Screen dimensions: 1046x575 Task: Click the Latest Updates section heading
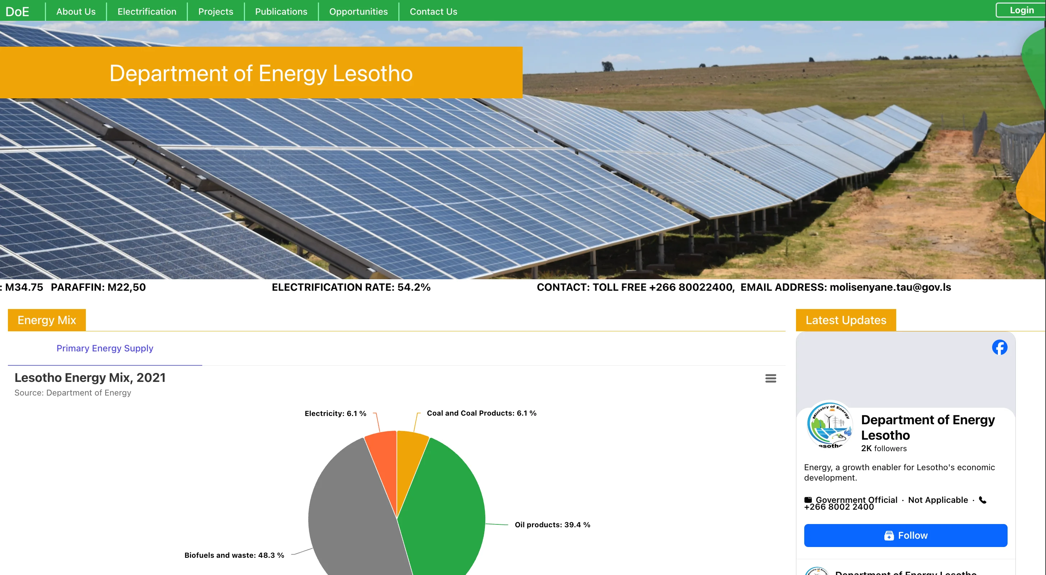(846, 320)
